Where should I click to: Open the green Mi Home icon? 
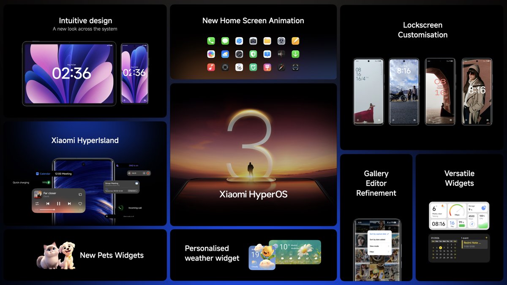tap(253, 67)
